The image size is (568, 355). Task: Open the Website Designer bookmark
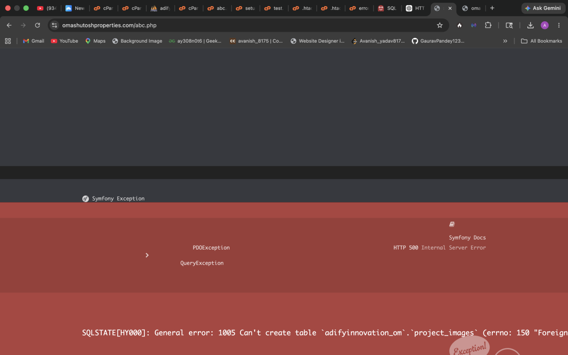(318, 41)
